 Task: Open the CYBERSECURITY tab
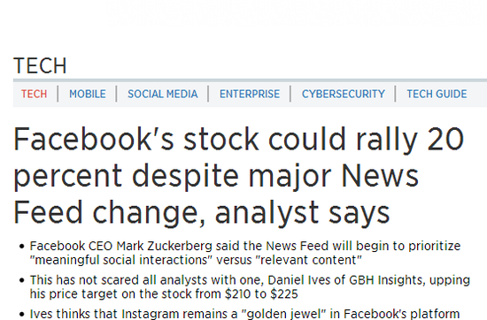tap(344, 94)
